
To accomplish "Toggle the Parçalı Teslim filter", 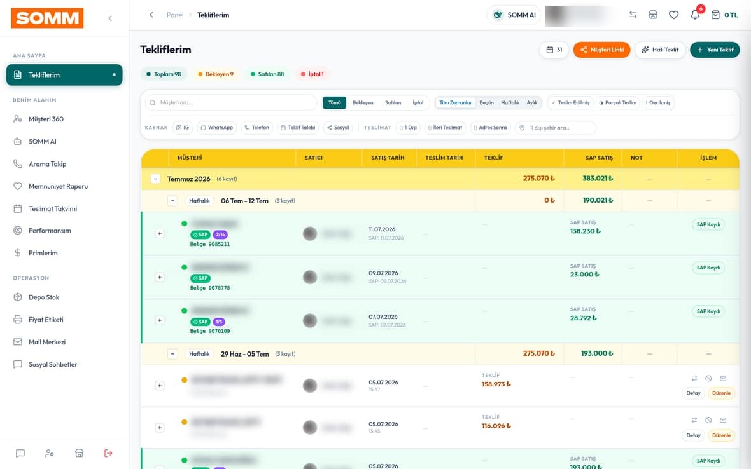I will coord(618,102).
